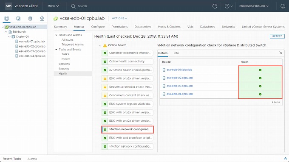Image resolution: width=289 pixels, height=162 pixels.
Task: Open esx-edb-04.cpbu.lab link in table
Action: coord(180,94)
